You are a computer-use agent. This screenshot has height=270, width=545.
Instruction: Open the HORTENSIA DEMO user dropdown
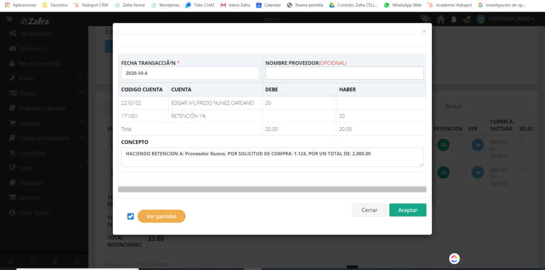coord(506,19)
